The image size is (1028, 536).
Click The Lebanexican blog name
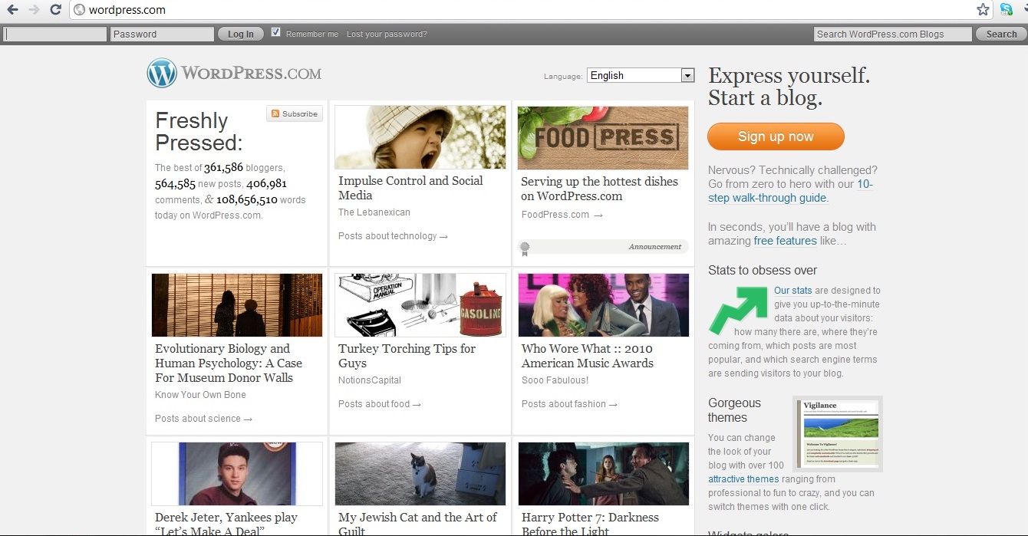tap(374, 212)
